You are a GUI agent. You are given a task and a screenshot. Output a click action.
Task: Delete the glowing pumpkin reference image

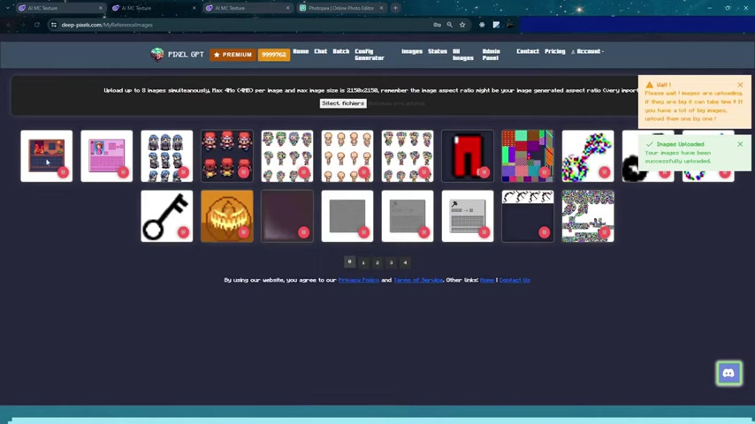tap(243, 232)
